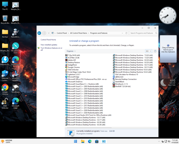Select Google Chrome in the programs list
The image size is (179, 144).
click(72, 67)
